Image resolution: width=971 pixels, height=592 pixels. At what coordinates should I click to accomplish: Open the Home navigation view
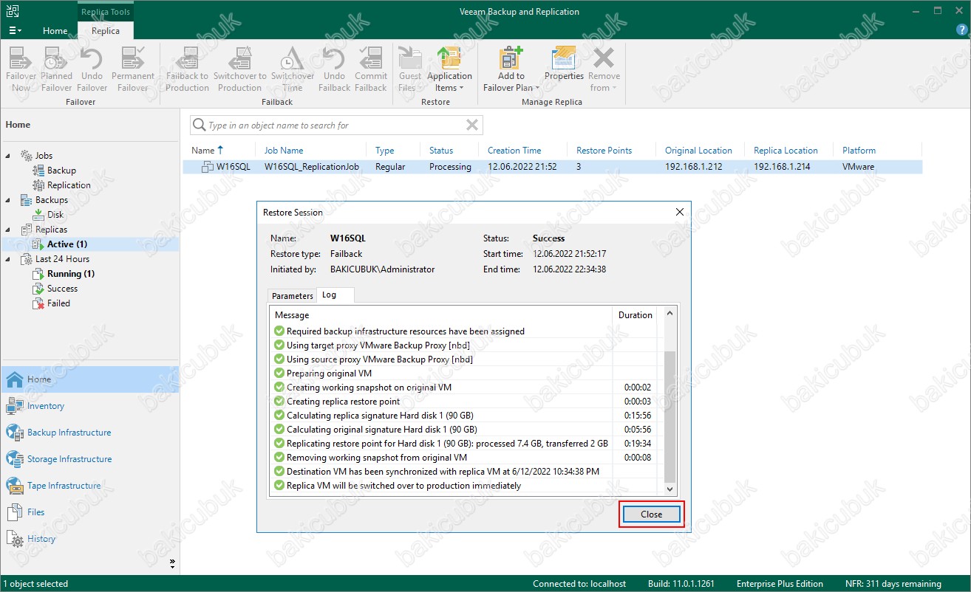(89, 379)
